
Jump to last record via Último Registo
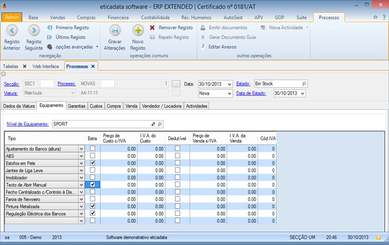[69, 37]
